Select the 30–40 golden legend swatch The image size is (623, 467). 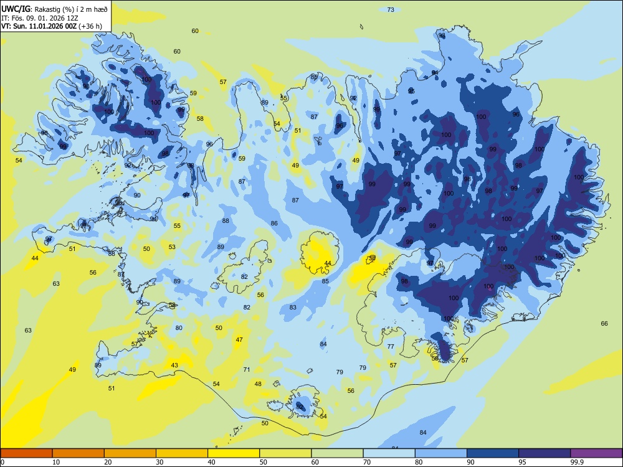click(x=182, y=453)
